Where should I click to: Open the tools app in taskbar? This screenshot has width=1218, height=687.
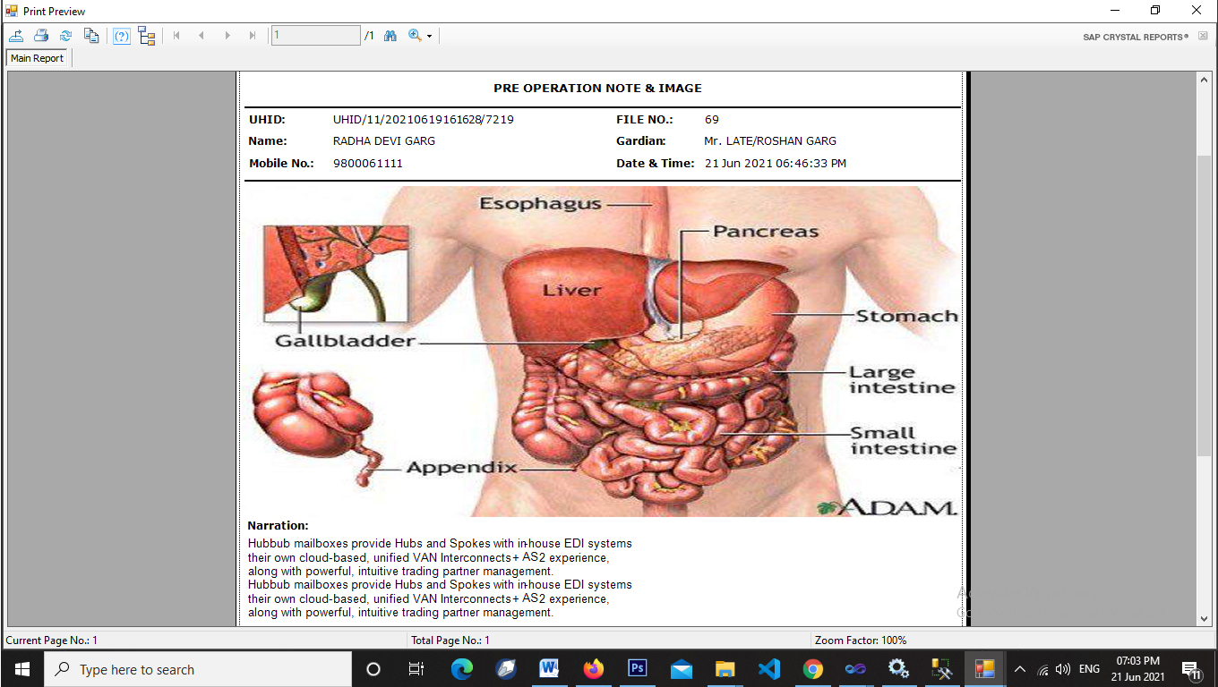click(941, 669)
